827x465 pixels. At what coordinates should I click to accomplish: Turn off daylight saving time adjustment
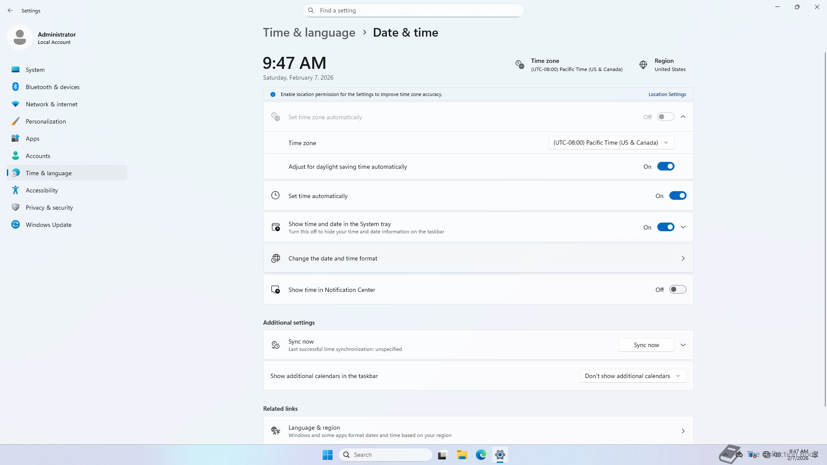[x=665, y=167]
